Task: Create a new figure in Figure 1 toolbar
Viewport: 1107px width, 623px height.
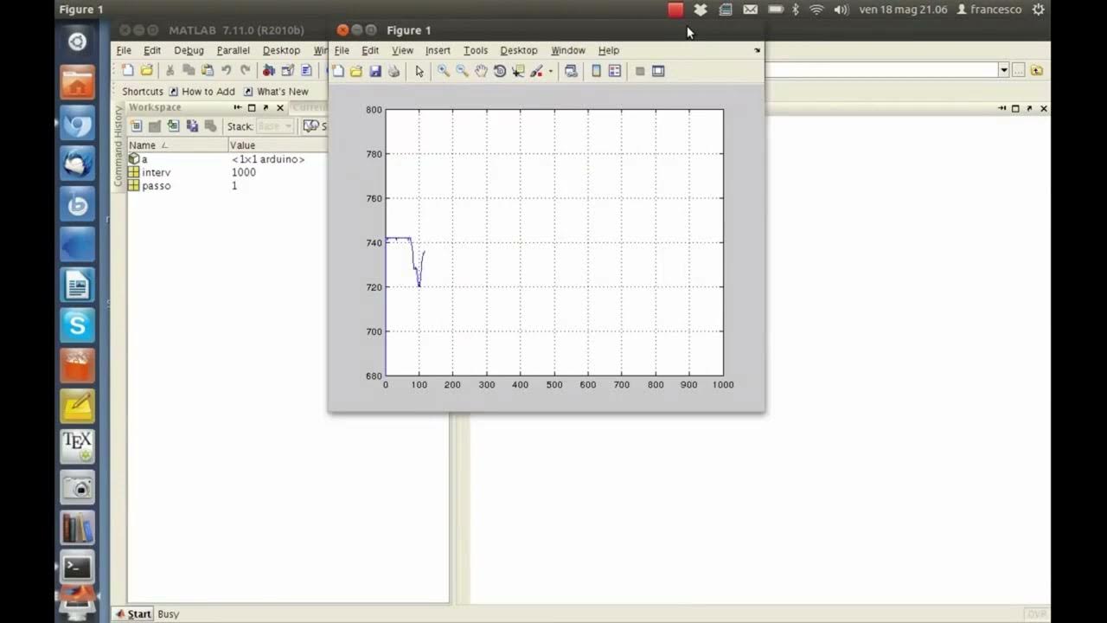Action: (x=338, y=71)
